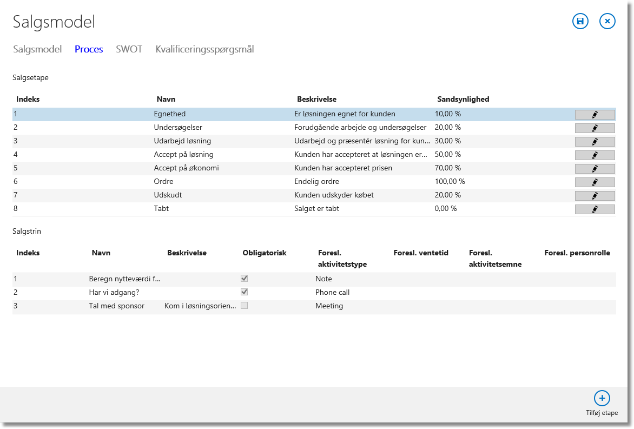Click description 'Kom i løsningsorien...'
This screenshot has width=634, height=429.
click(x=200, y=306)
